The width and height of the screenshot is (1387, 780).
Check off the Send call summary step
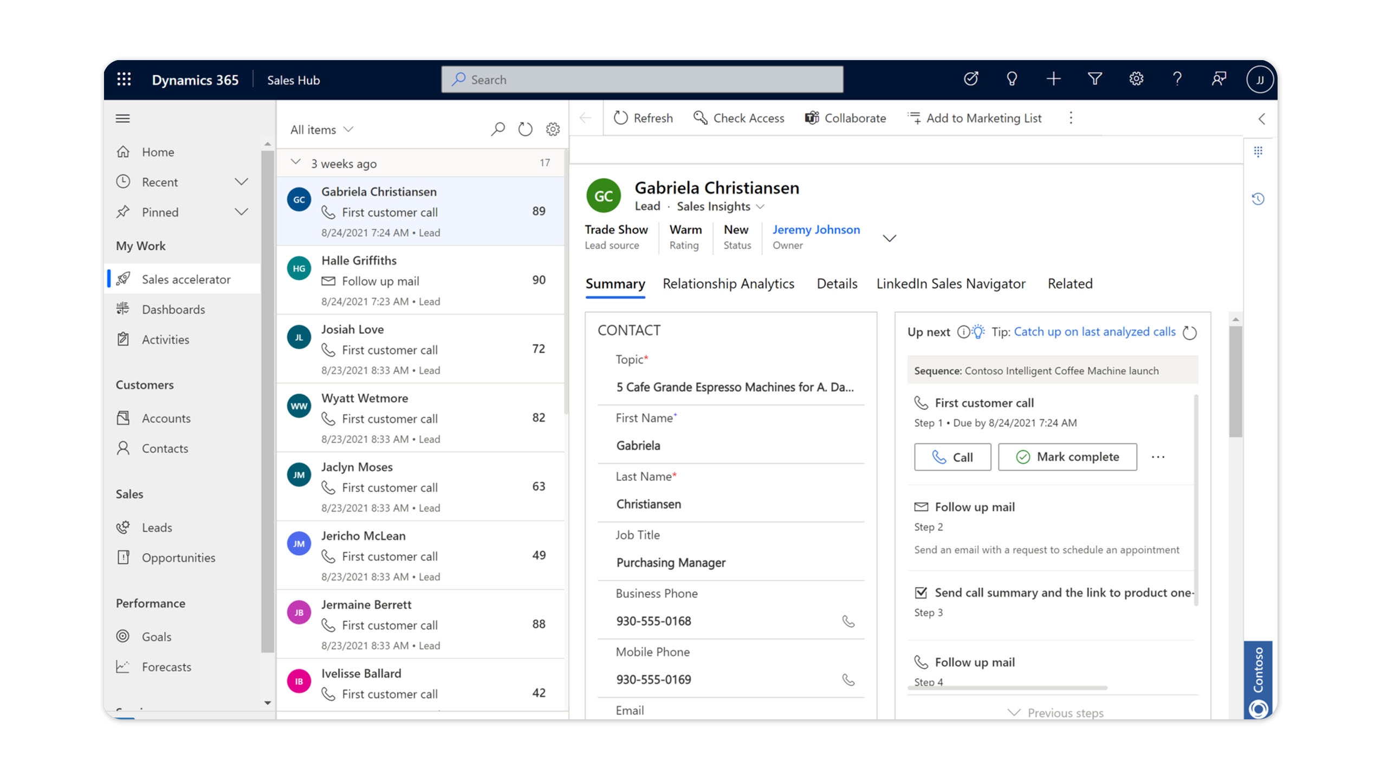pyautogui.click(x=921, y=593)
